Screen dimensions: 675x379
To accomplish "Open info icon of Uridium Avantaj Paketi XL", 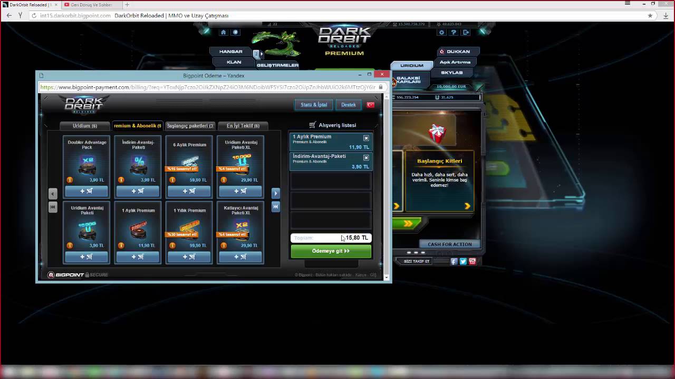I will 224,180.
